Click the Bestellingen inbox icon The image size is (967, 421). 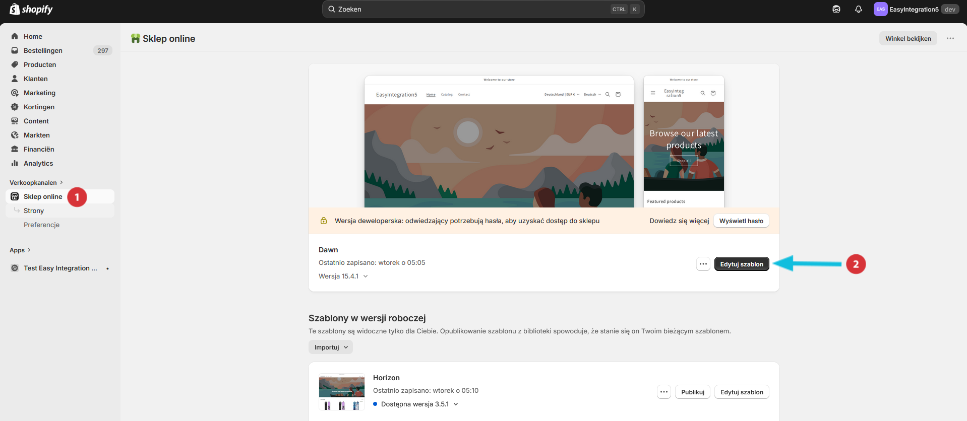click(15, 50)
